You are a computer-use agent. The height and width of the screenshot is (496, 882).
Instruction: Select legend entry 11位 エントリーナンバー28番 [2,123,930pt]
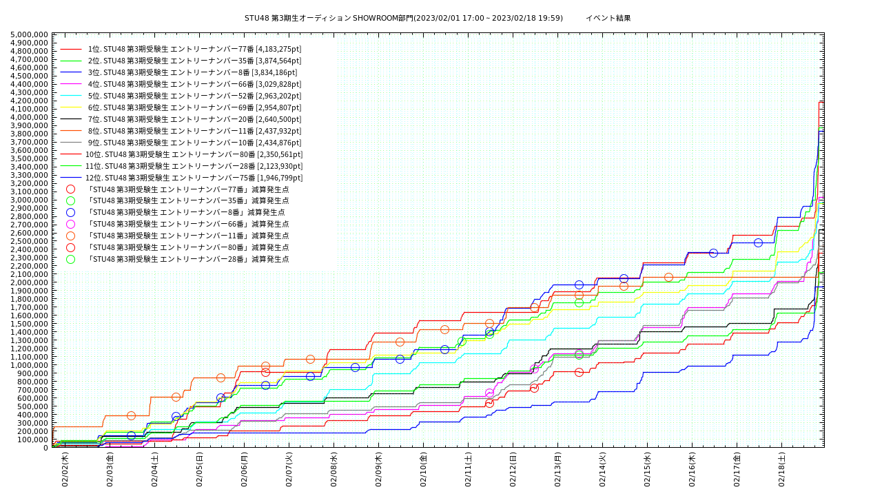(x=194, y=166)
